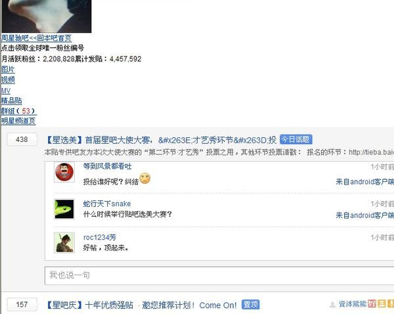The height and width of the screenshot is (314, 394).
Task: Visit the 明星频道页 link
Action: [x=18, y=121]
